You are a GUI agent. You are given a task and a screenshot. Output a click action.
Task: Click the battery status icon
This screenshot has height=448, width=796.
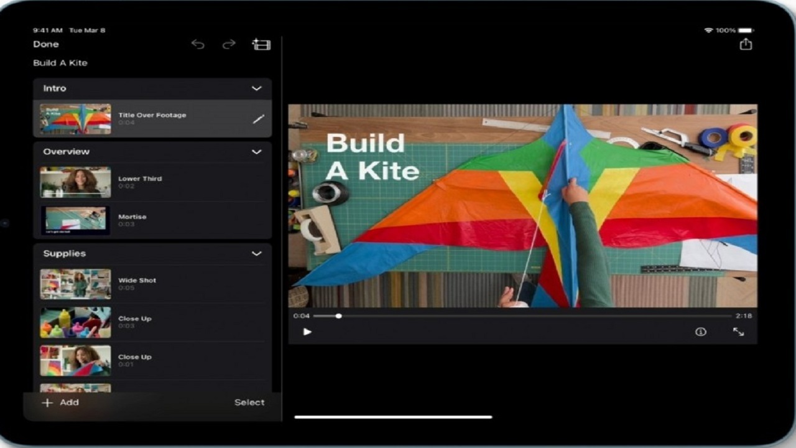(x=746, y=30)
